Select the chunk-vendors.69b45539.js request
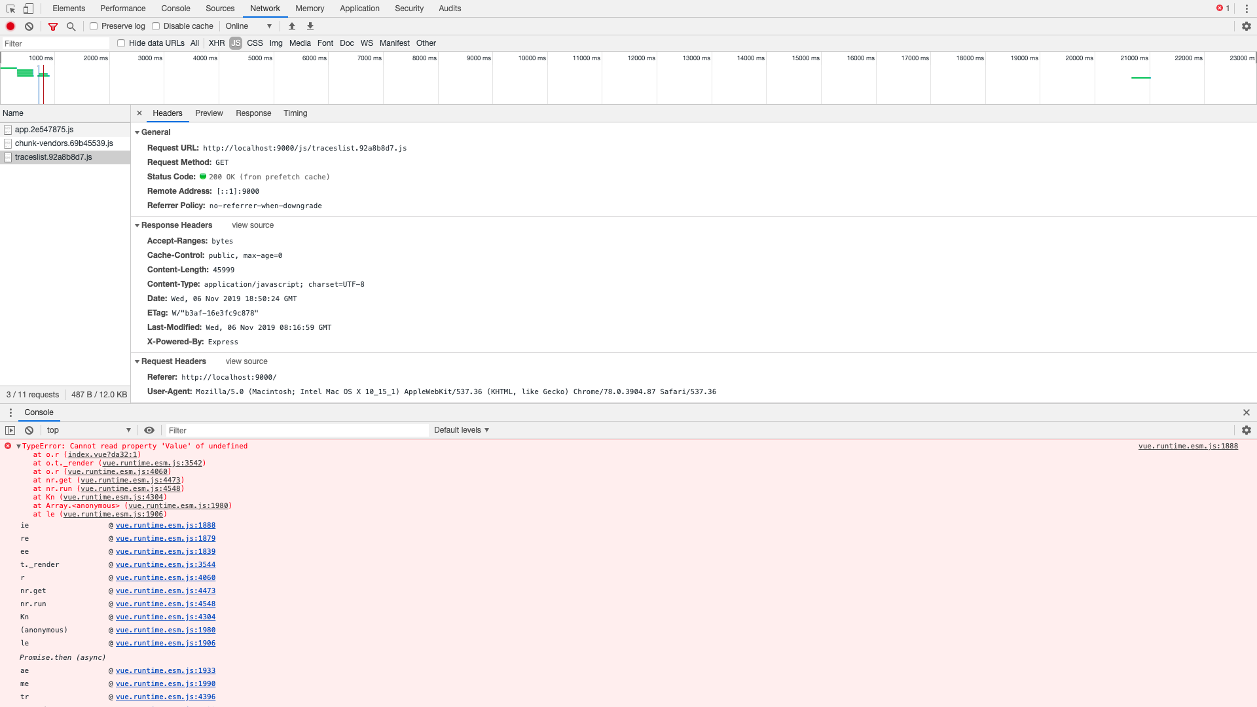1257x707 pixels. point(63,143)
